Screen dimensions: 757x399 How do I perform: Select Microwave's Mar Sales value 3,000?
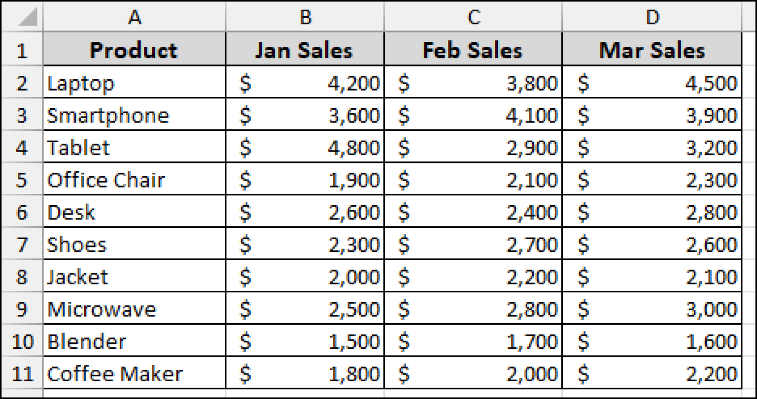[x=652, y=309]
